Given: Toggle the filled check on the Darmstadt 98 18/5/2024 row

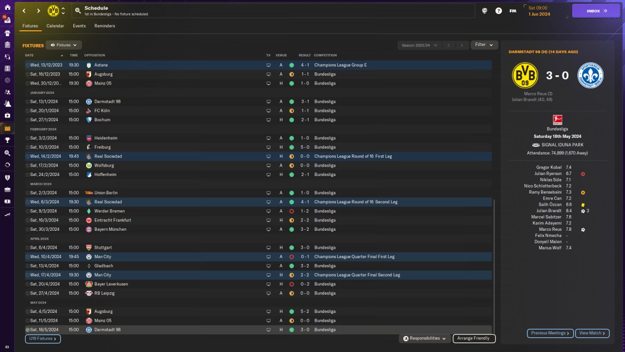Looking at the screenshot, I should click(27, 330).
